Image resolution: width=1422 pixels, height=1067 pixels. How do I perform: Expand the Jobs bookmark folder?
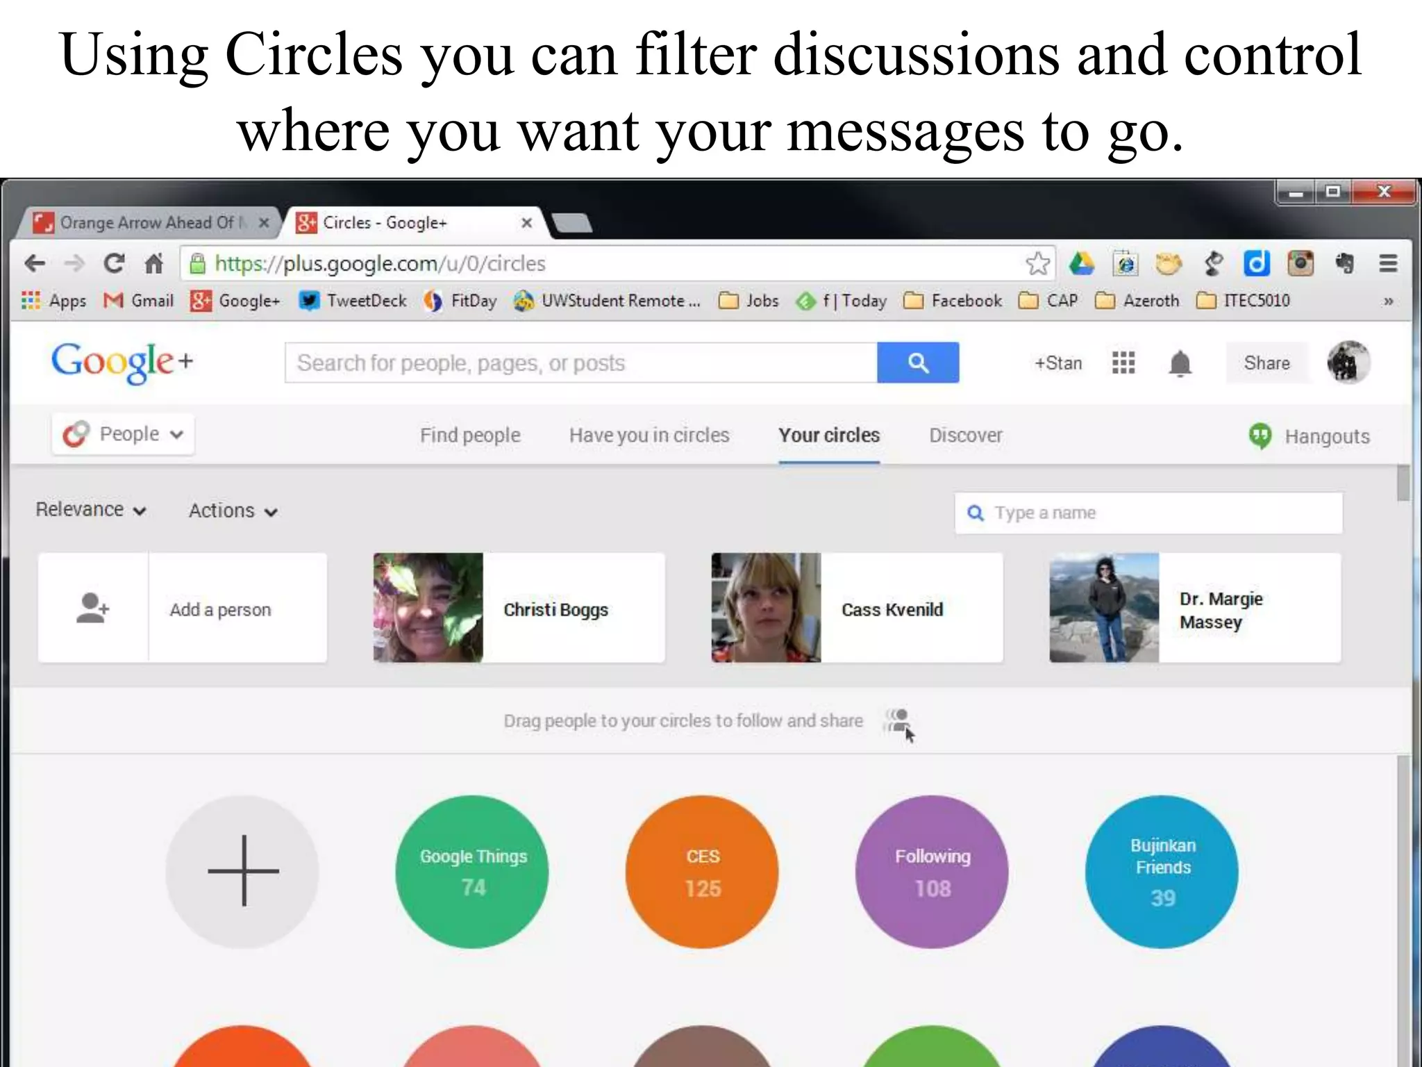click(x=748, y=301)
